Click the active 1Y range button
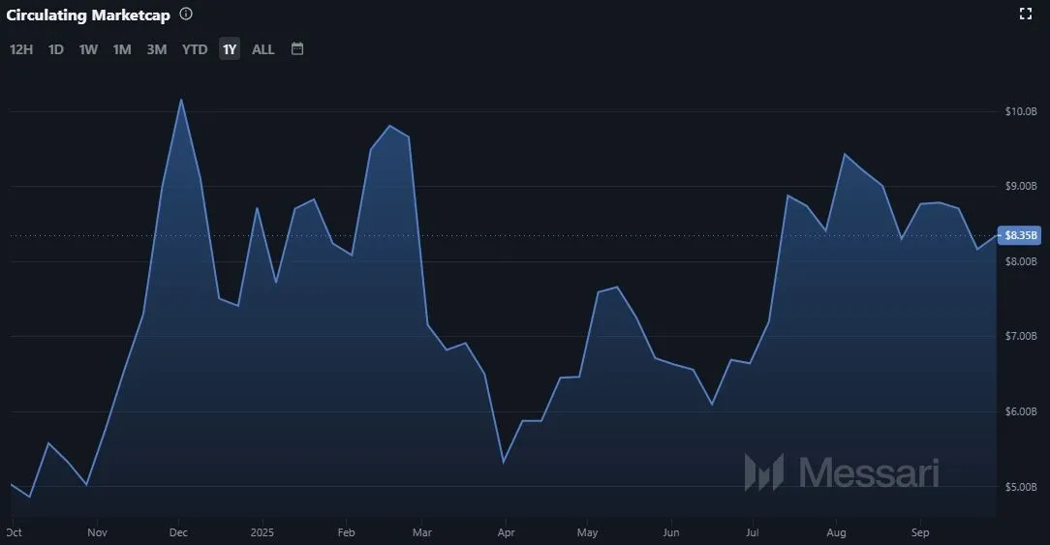The width and height of the screenshot is (1050, 545). click(230, 49)
